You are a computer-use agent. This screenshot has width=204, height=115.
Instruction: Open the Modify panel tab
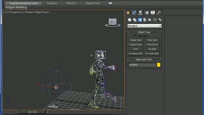pos(134,13)
